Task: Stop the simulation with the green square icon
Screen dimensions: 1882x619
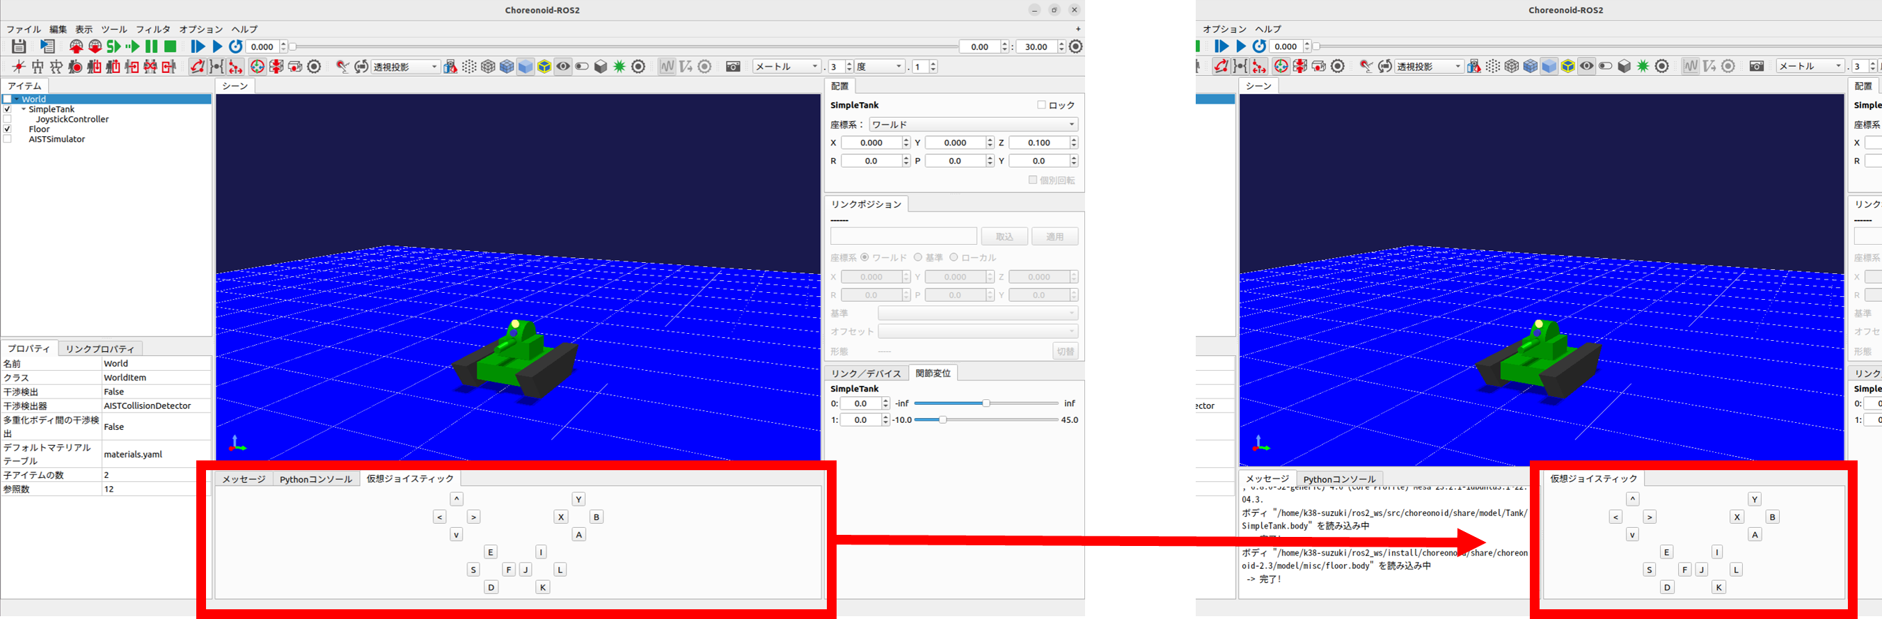Action: point(171,47)
